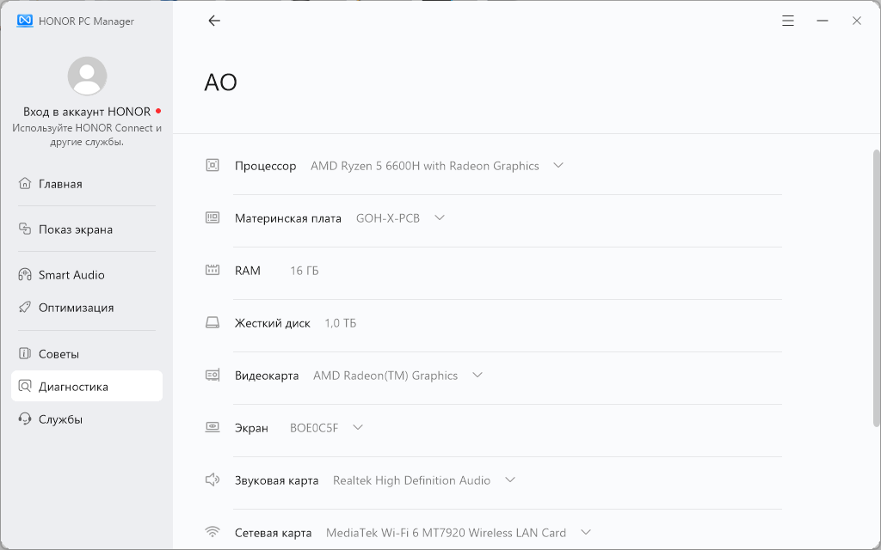The image size is (881, 550).
Task: Expand the Материнская плата details
Action: point(440,218)
